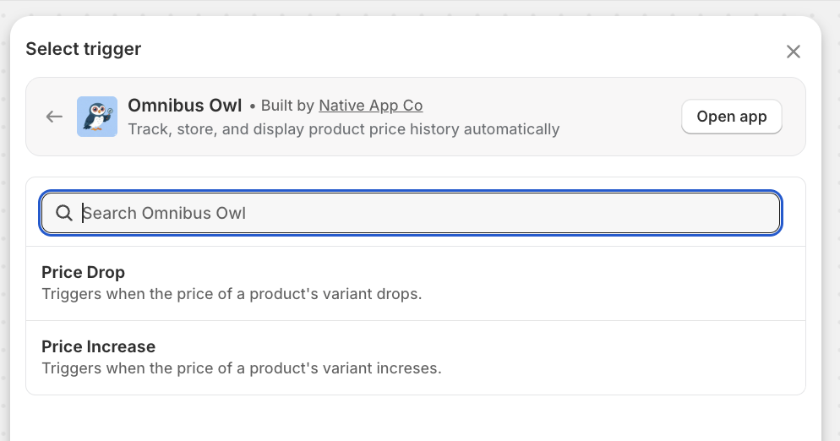Image resolution: width=840 pixels, height=441 pixels.
Task: Go back using the left arrow icon
Action: (x=55, y=117)
